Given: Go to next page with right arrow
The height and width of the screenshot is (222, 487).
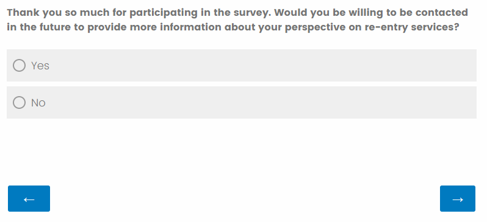Looking at the screenshot, I should [458, 198].
